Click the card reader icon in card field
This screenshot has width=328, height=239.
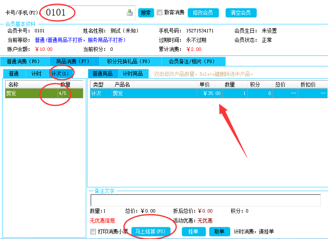point(130,13)
